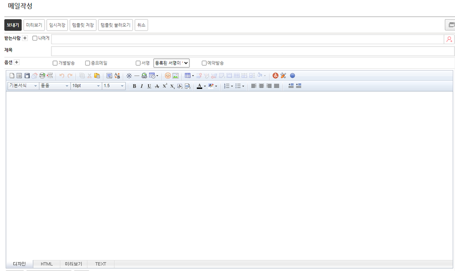Undo the last edit
455x271 pixels.
click(62, 76)
